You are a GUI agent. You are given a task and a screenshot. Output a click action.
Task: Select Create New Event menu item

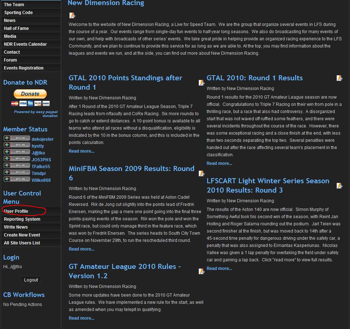31,235
